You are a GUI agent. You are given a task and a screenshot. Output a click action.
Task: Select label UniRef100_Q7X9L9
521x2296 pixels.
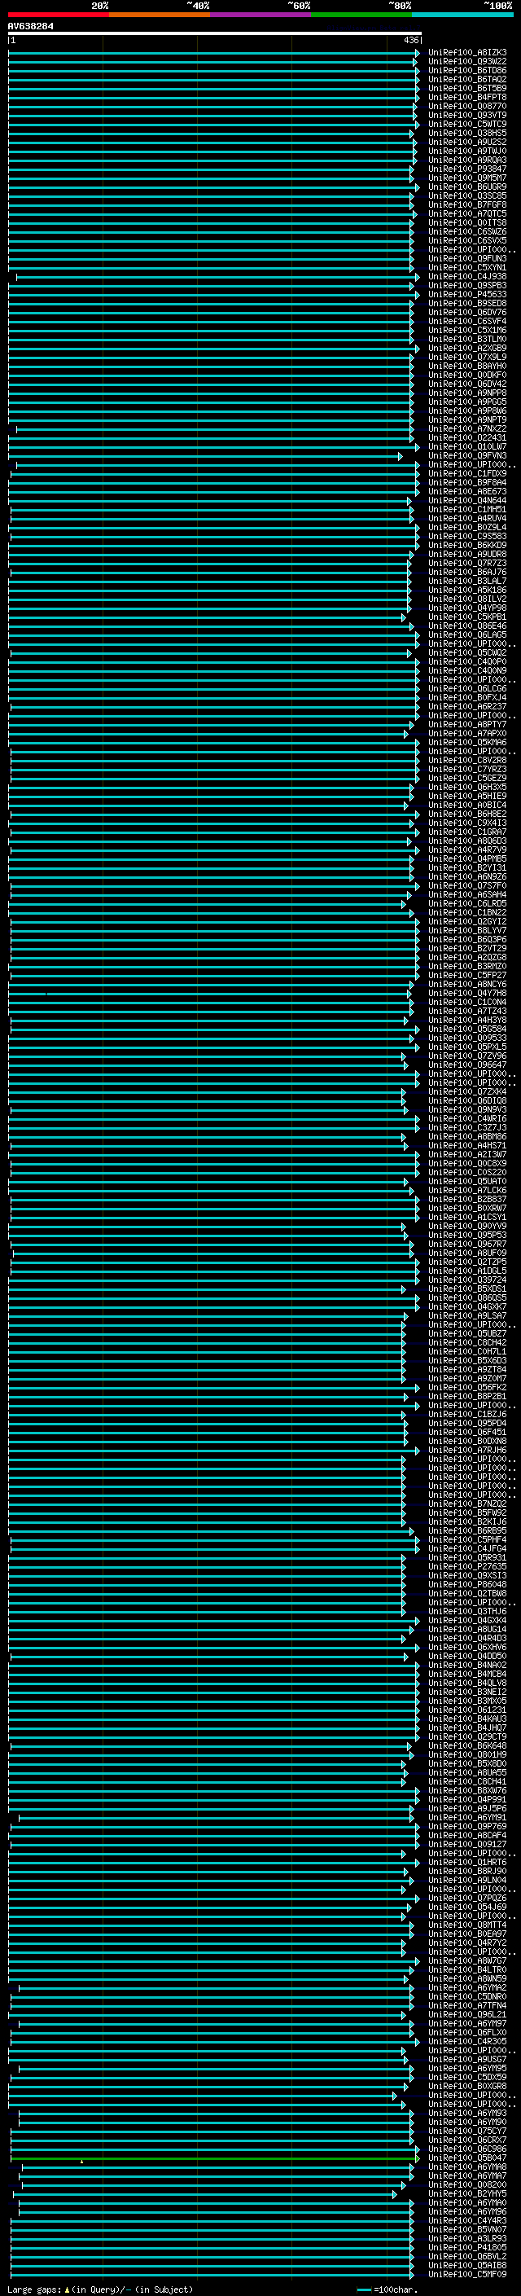click(x=467, y=357)
